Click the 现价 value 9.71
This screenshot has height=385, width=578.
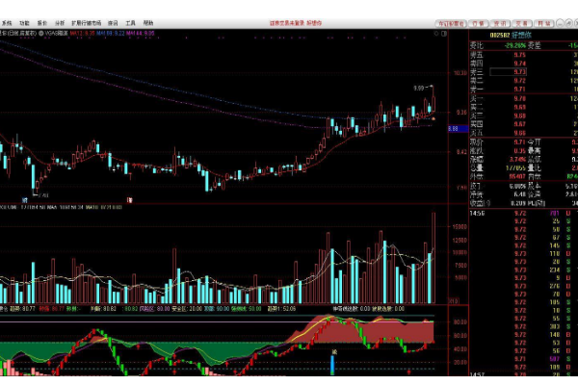520,142
